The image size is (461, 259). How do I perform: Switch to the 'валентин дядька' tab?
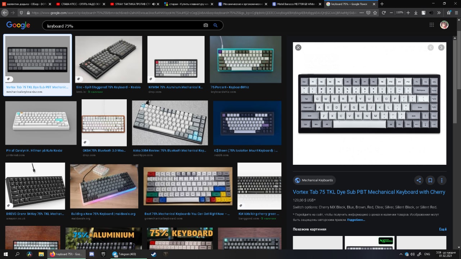point(27,4)
